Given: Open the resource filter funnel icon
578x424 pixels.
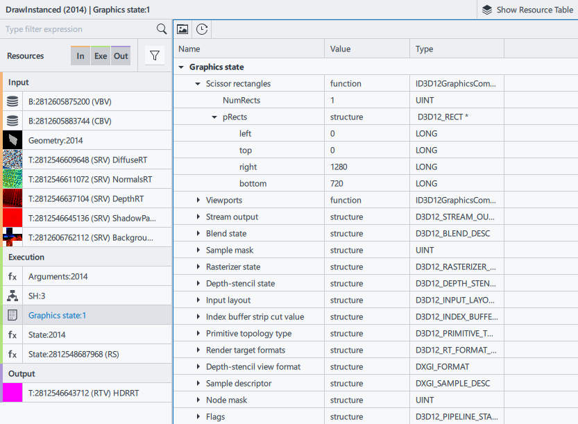Looking at the screenshot, I should (154, 56).
